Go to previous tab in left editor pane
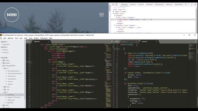The width and height of the screenshot is (198, 111). pyautogui.click(x=28, y=41)
